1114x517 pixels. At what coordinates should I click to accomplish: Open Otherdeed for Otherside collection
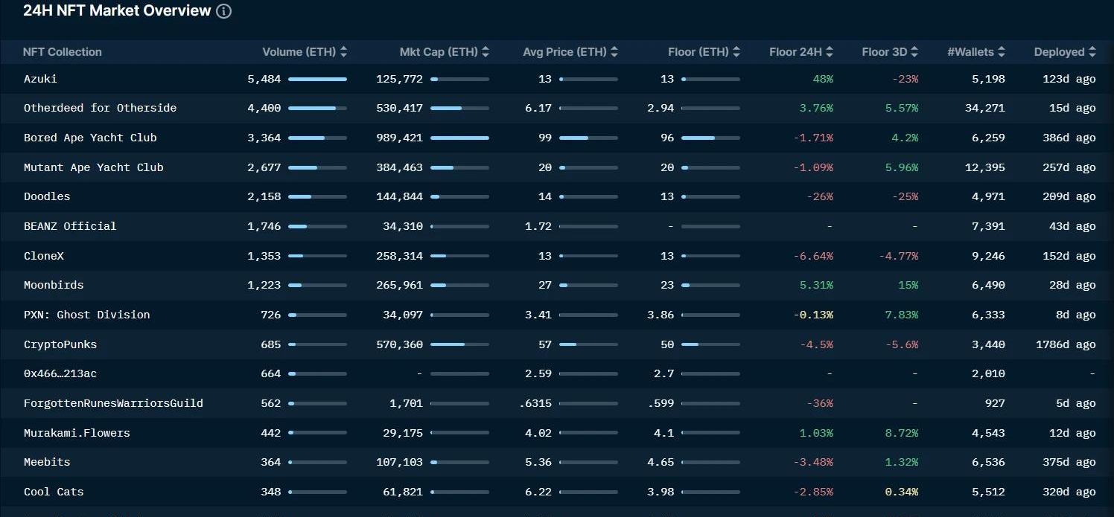point(101,108)
